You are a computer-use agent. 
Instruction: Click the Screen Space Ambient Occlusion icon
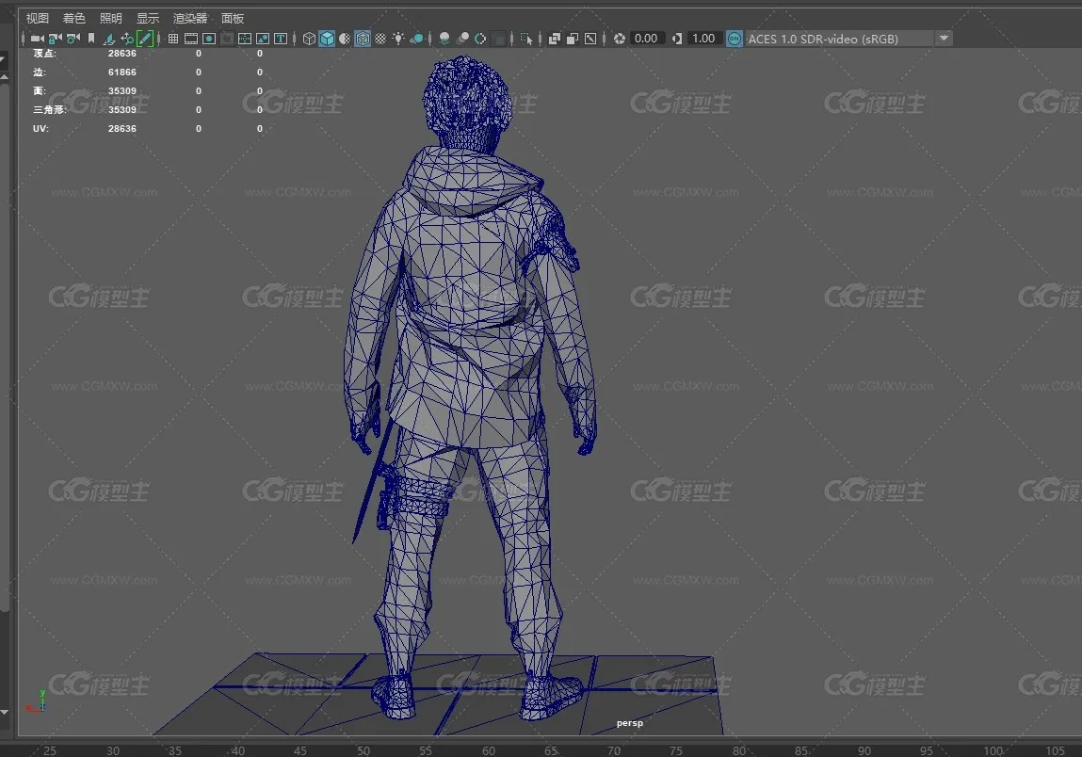[444, 39]
